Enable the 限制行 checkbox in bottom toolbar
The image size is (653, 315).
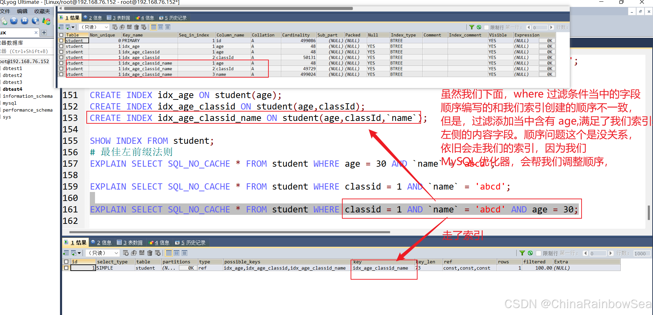tap(539, 253)
